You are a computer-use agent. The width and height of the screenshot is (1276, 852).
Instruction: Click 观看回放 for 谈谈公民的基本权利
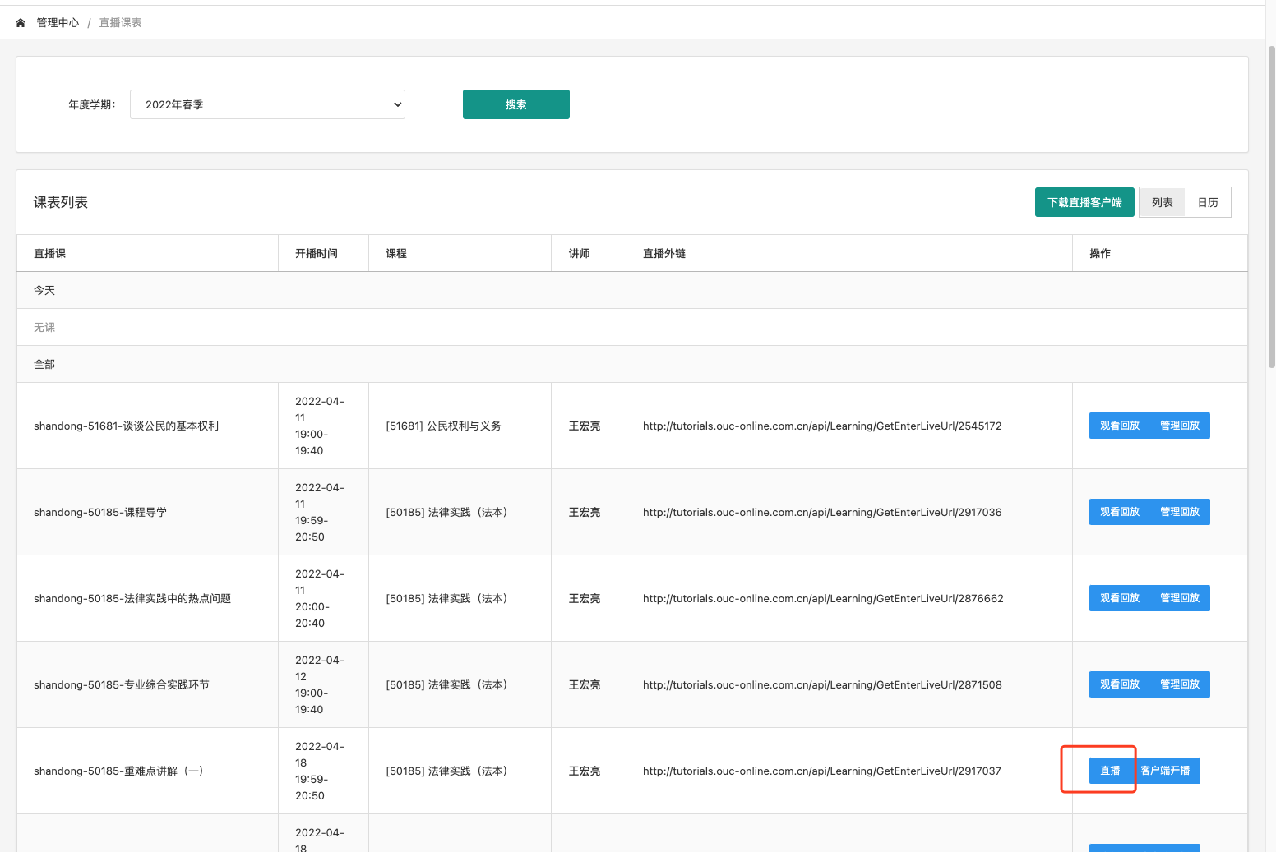point(1120,426)
